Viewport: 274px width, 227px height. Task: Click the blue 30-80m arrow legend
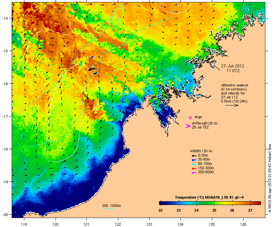[194, 160]
